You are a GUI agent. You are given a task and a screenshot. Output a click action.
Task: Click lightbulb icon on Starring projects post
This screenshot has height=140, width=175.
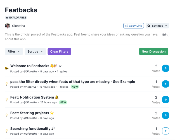pyautogui.click(x=7, y=115)
